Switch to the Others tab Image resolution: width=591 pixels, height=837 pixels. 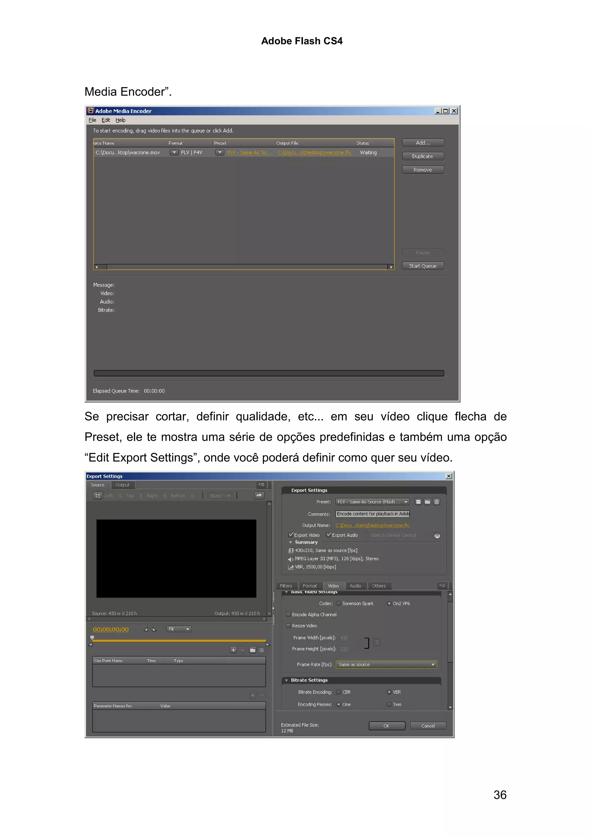[379, 586]
